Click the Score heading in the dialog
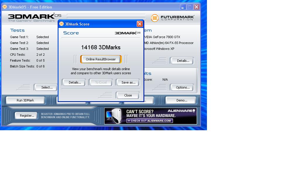Image resolution: width=281 pixels, height=176 pixels. (71, 33)
